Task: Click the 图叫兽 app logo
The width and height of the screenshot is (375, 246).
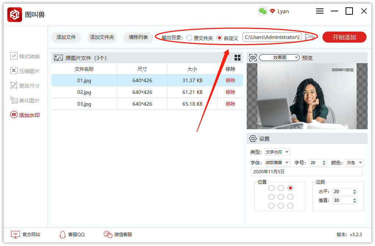Action: click(15, 15)
